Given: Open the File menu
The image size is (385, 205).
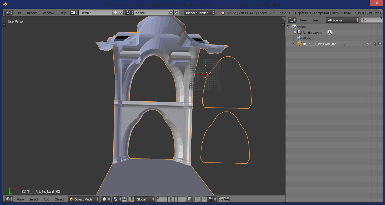Looking at the screenshot, I should click(19, 13).
